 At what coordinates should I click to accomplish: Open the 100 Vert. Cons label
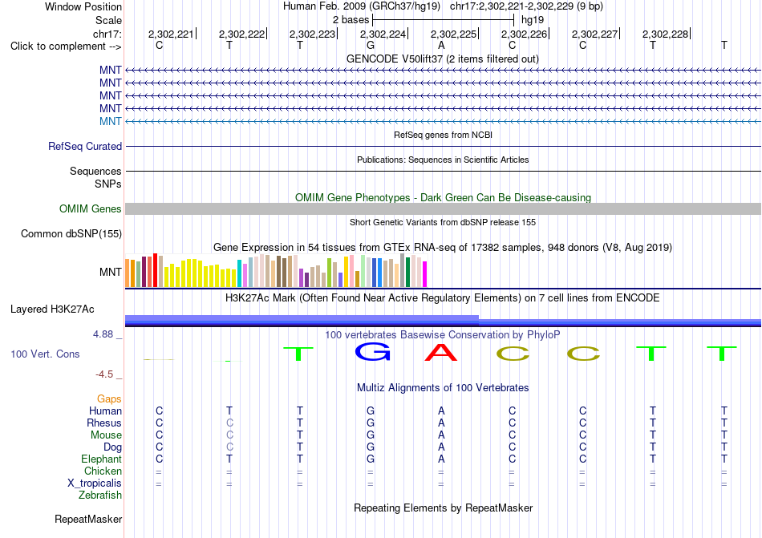(45, 354)
